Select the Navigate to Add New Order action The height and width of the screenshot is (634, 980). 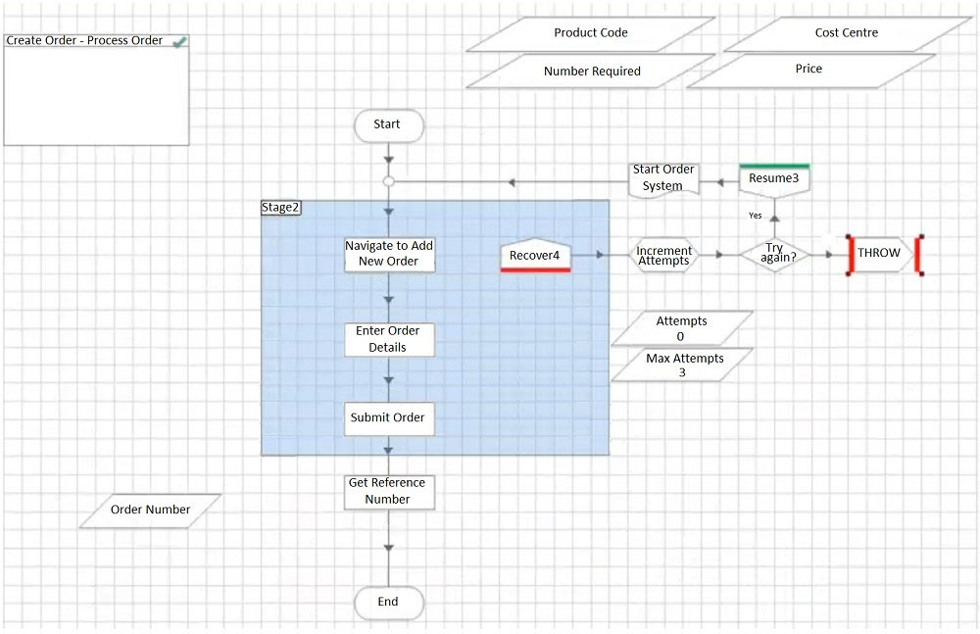pos(389,254)
